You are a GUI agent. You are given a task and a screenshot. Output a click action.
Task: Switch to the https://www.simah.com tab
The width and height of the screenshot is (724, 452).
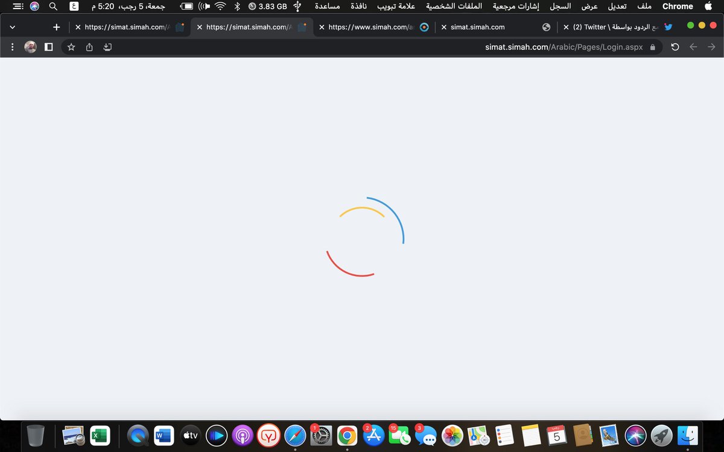tap(374, 27)
